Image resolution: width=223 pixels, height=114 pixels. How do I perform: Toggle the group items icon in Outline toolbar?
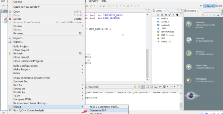pyautogui.click(x=177, y=15)
